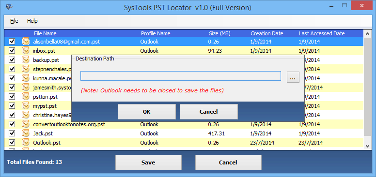This screenshot has height=177, width=376.
Task: Select the file name alisonbella08@gmail.com.pst
Action: pos(66,42)
